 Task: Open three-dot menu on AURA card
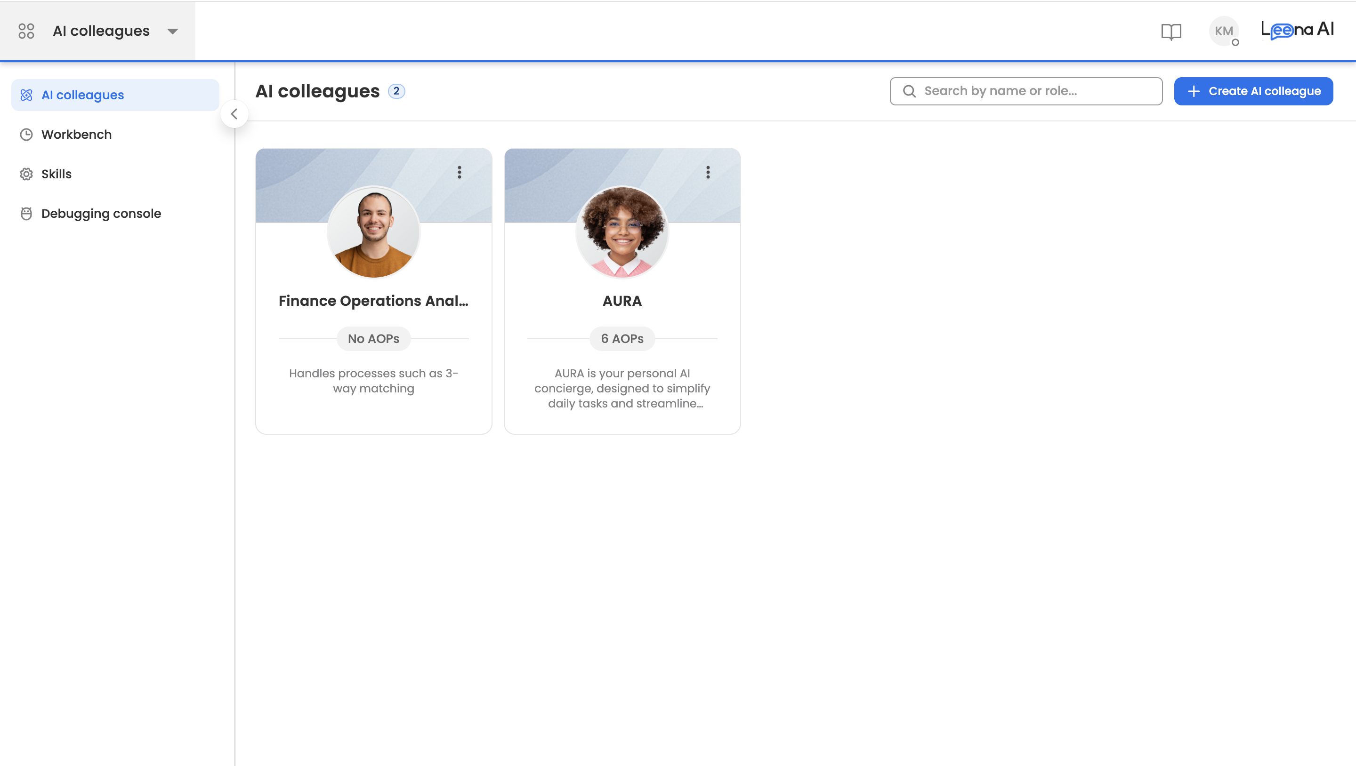point(708,173)
